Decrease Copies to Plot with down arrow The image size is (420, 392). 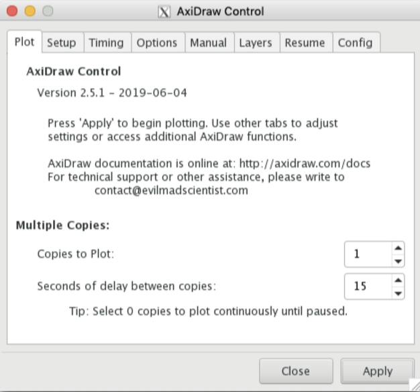[398, 260]
